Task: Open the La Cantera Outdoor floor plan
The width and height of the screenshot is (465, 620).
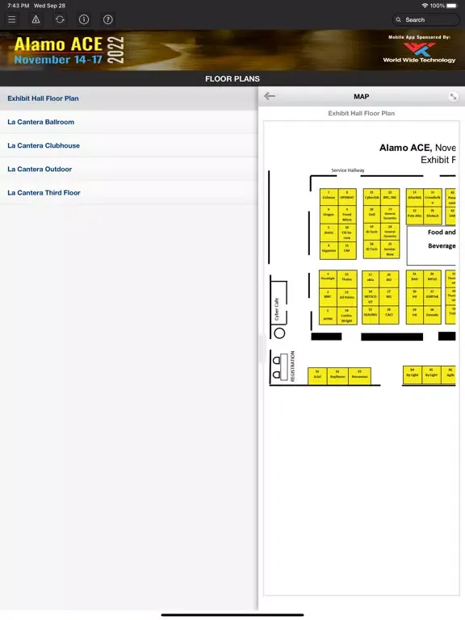Action: pos(129,170)
